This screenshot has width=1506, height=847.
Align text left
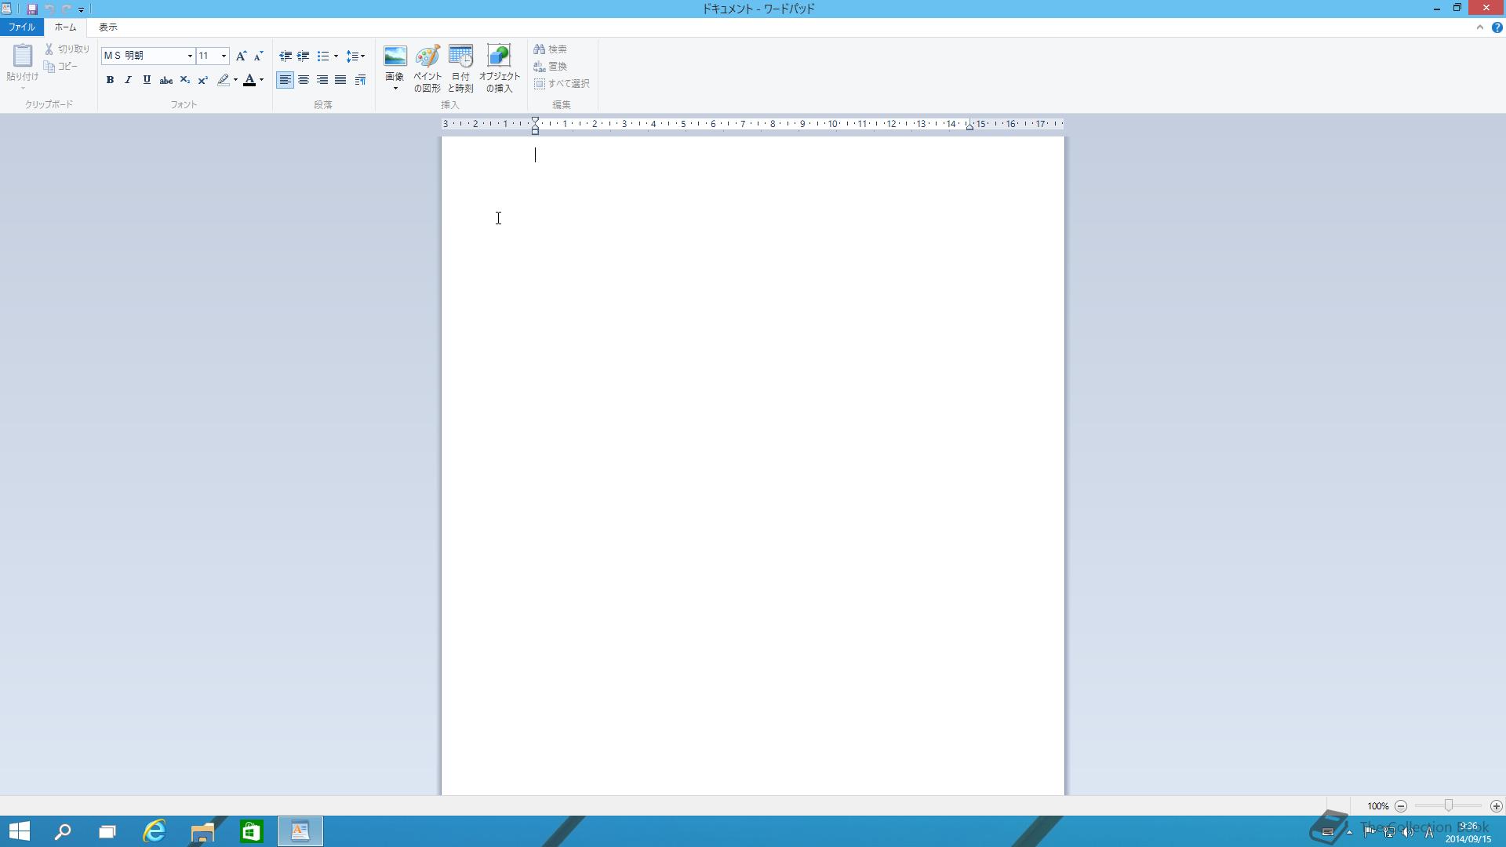[285, 80]
